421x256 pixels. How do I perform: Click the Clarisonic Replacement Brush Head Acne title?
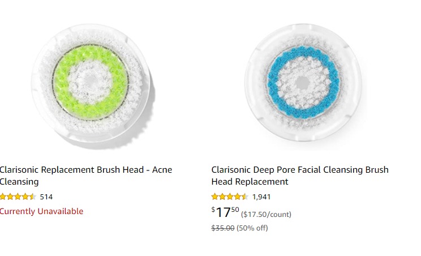(86, 176)
